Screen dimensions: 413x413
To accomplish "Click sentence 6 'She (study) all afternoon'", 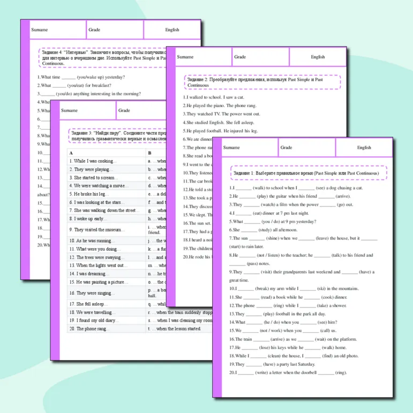I will [x=263, y=230].
